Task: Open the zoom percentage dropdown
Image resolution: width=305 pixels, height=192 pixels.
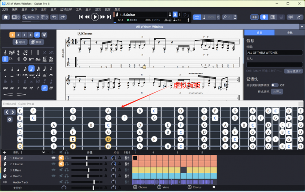Action: click(32, 17)
